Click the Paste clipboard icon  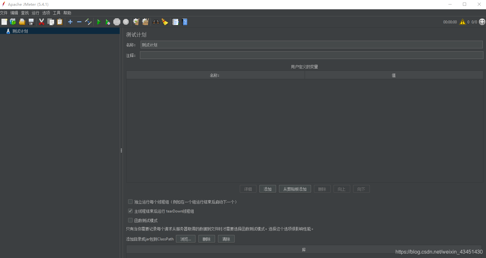click(x=60, y=22)
